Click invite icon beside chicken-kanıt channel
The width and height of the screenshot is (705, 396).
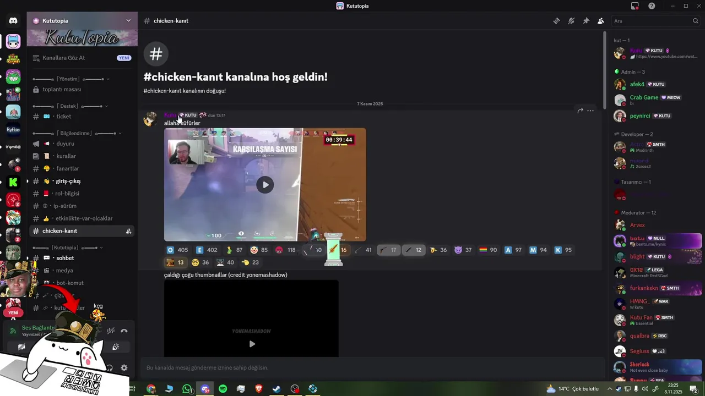click(128, 231)
